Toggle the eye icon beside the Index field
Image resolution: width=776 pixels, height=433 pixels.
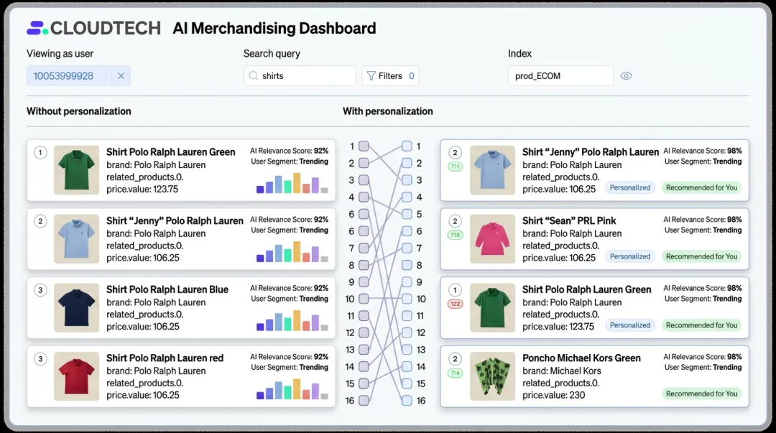point(626,75)
